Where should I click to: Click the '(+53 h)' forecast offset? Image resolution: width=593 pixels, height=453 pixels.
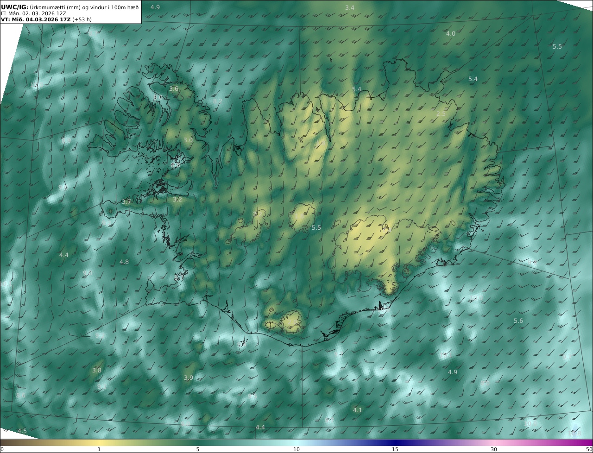coord(82,19)
